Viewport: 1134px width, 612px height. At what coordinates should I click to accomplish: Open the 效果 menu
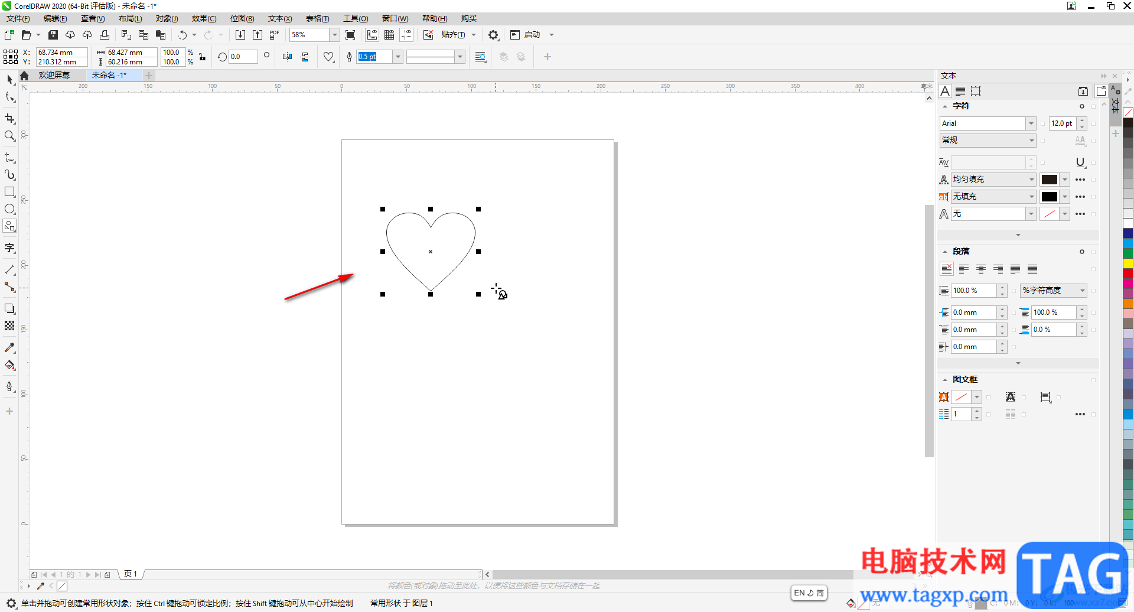click(x=204, y=19)
